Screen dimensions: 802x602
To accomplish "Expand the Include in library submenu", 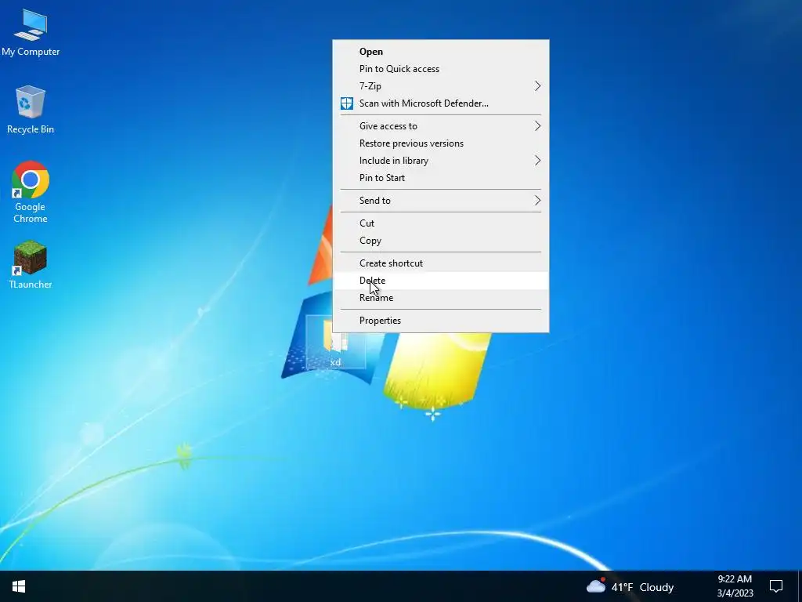I will point(441,161).
